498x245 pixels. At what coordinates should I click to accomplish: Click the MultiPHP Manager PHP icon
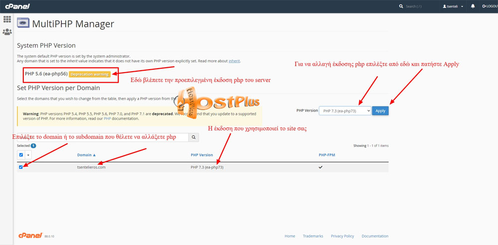[23, 23]
